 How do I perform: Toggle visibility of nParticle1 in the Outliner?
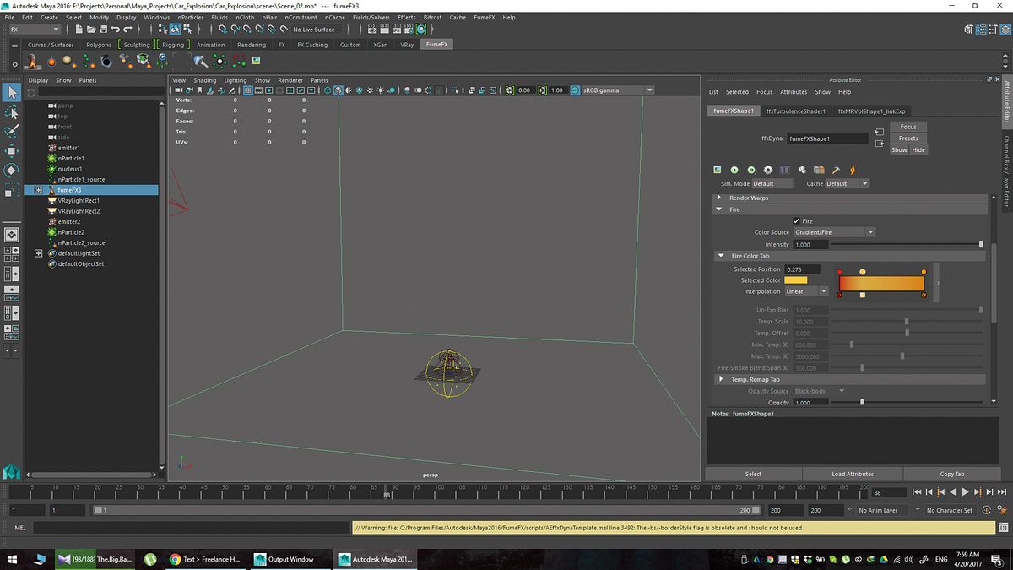(51, 158)
